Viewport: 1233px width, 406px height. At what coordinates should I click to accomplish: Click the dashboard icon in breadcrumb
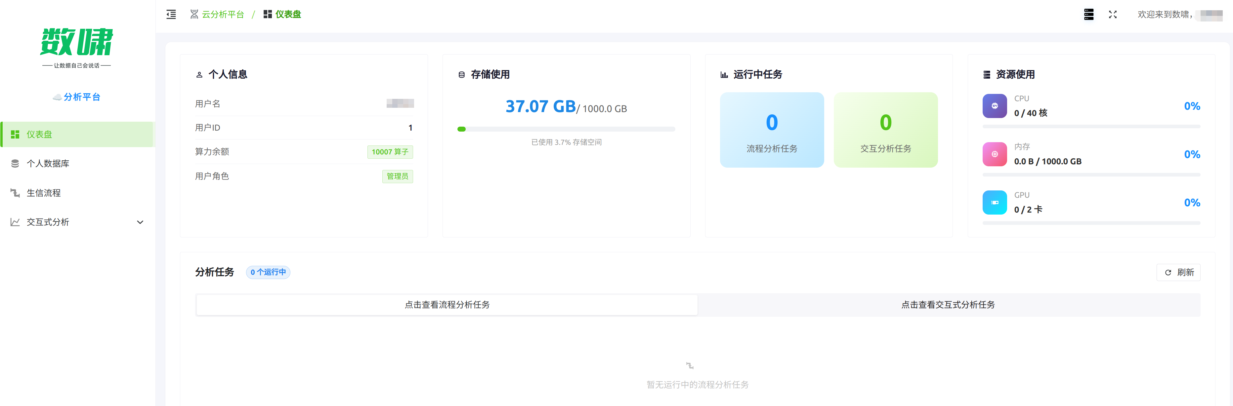(x=268, y=14)
